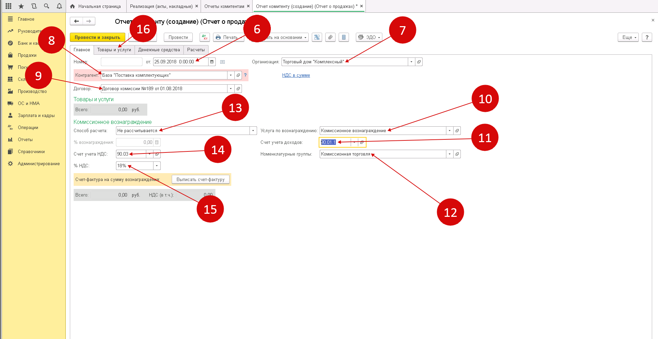Expand the Договор dropdown list
The width and height of the screenshot is (658, 339).
click(231, 89)
